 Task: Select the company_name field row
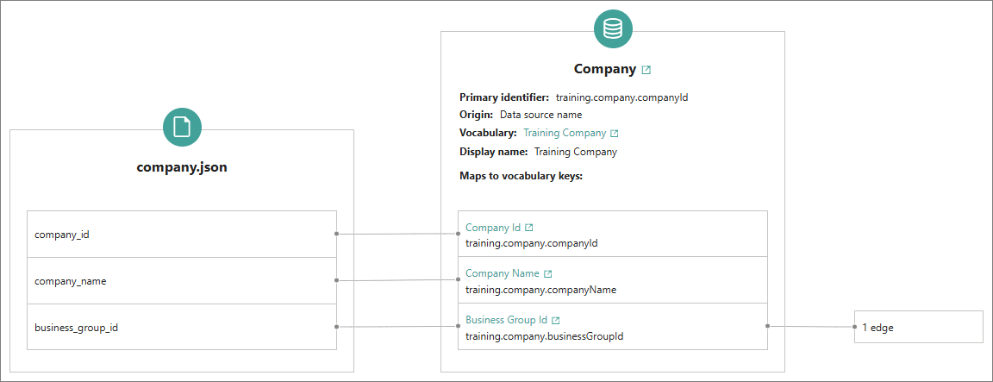coord(182,280)
